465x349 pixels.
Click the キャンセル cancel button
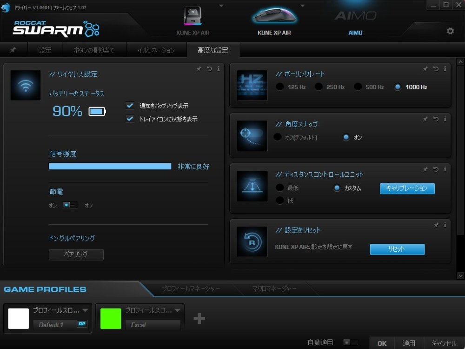(444, 343)
